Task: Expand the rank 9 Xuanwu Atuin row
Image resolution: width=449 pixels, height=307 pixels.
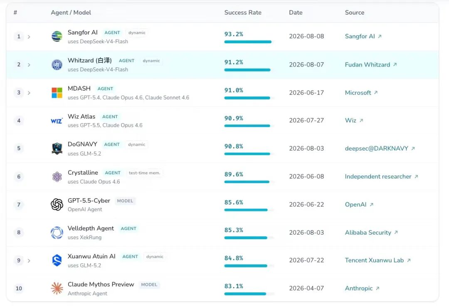Action: tap(29, 260)
